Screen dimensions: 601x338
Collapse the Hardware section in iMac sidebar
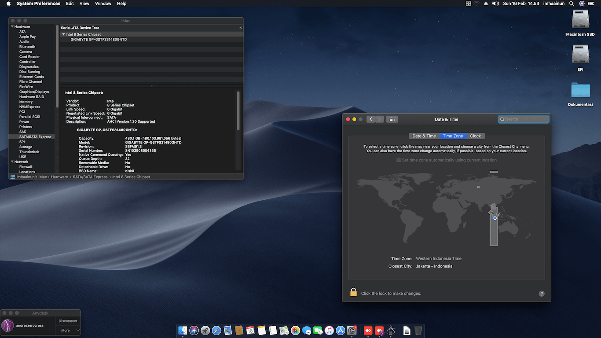(12, 27)
